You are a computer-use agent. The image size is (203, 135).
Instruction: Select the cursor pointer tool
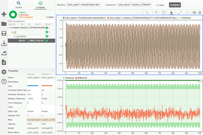171,12
